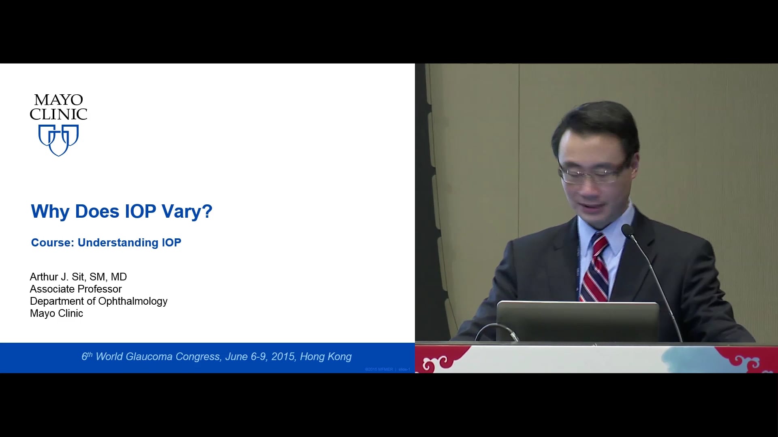Click the name "Arthur J. Sit, SM, MD"

(x=78, y=277)
